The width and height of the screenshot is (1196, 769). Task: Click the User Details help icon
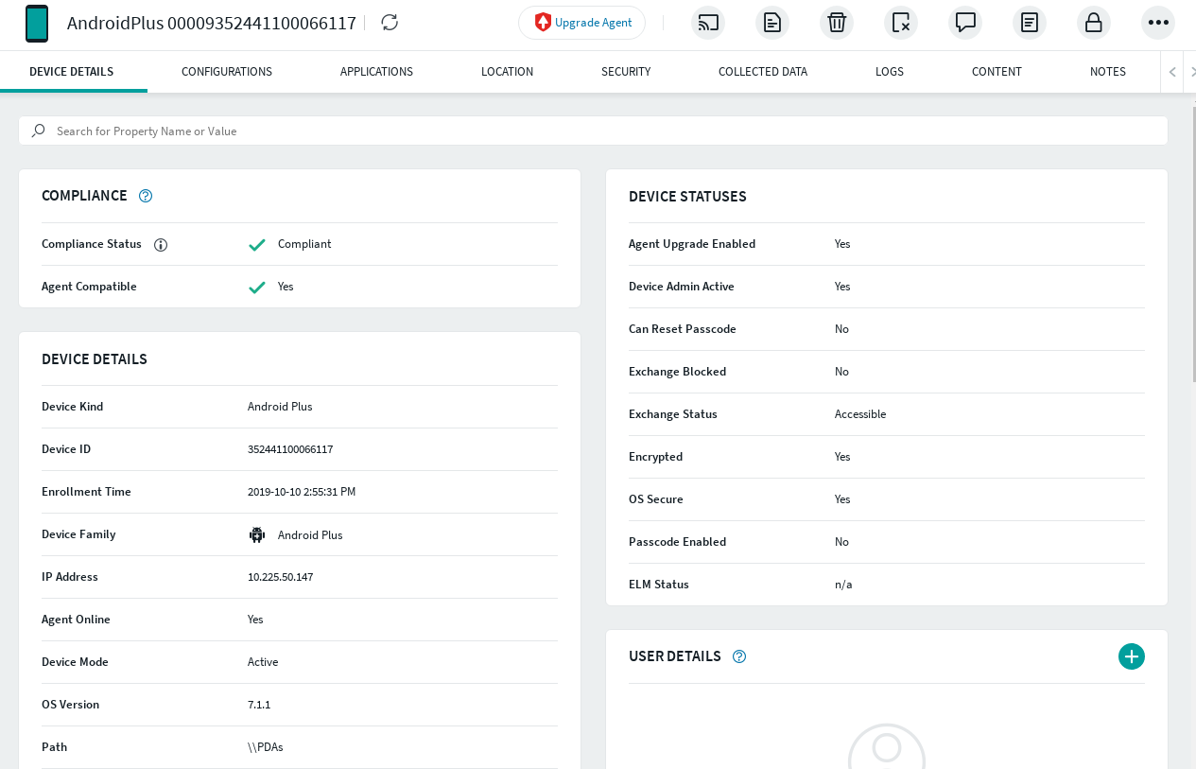click(x=739, y=656)
